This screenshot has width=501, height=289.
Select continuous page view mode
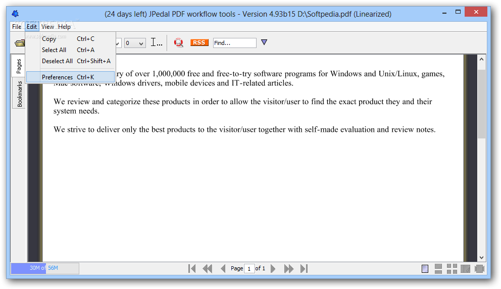(x=438, y=269)
